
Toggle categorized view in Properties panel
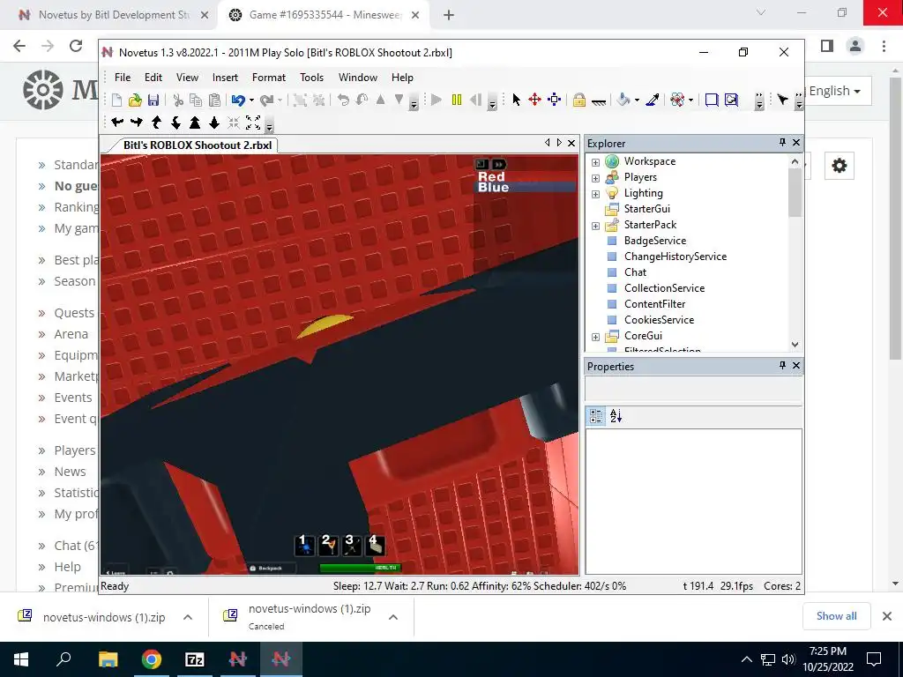pos(596,416)
